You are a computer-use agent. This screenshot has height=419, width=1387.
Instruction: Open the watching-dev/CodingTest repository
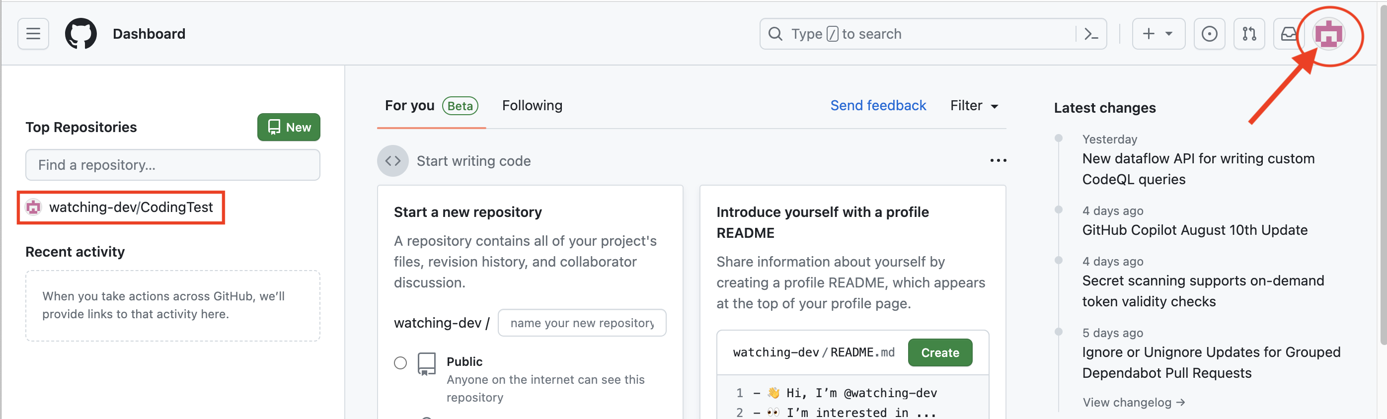pos(131,208)
